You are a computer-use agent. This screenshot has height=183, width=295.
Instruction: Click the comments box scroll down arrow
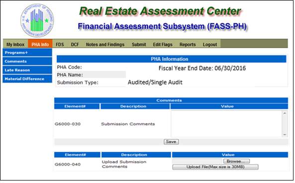tap(285, 135)
